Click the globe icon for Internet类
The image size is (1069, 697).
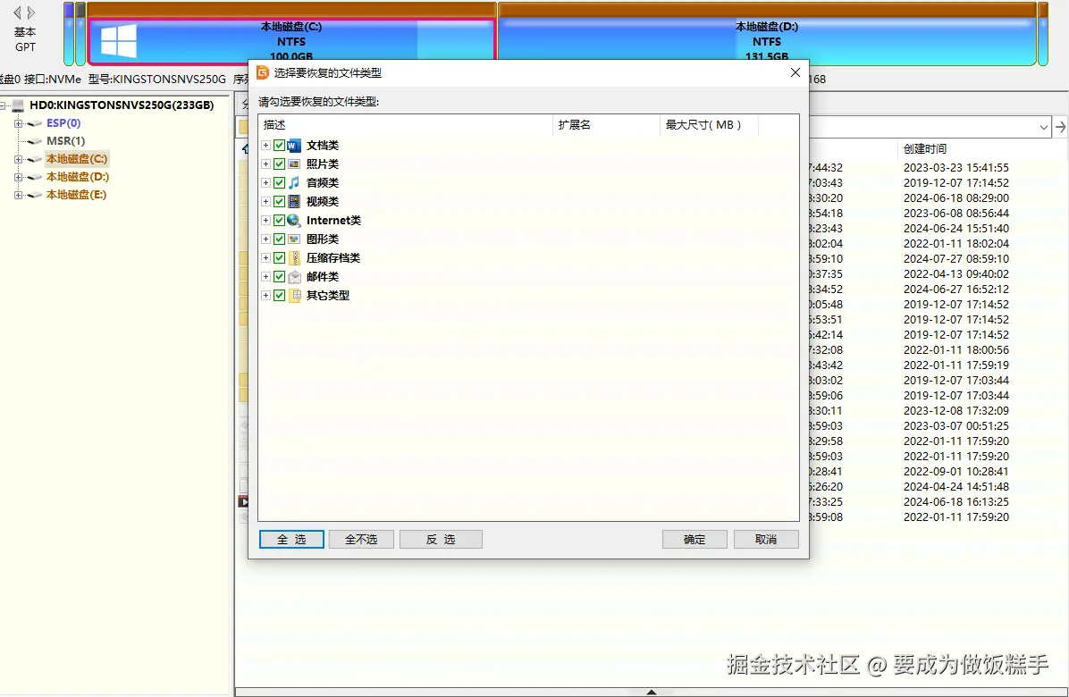click(293, 220)
